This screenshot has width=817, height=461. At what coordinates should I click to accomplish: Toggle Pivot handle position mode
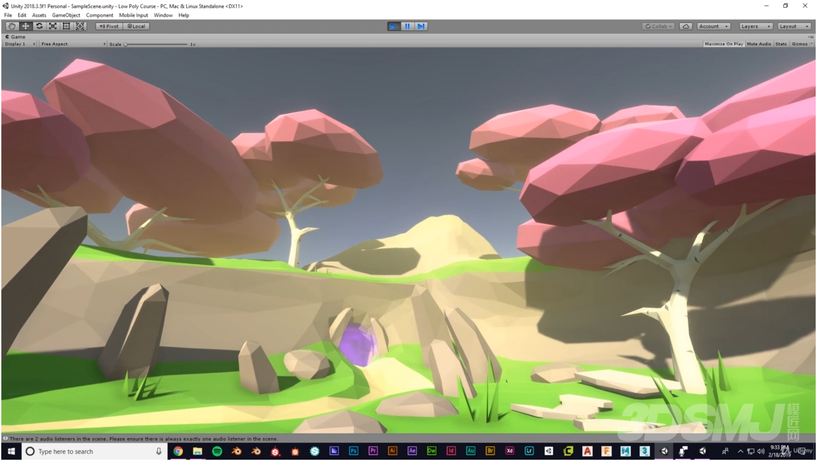(x=109, y=26)
